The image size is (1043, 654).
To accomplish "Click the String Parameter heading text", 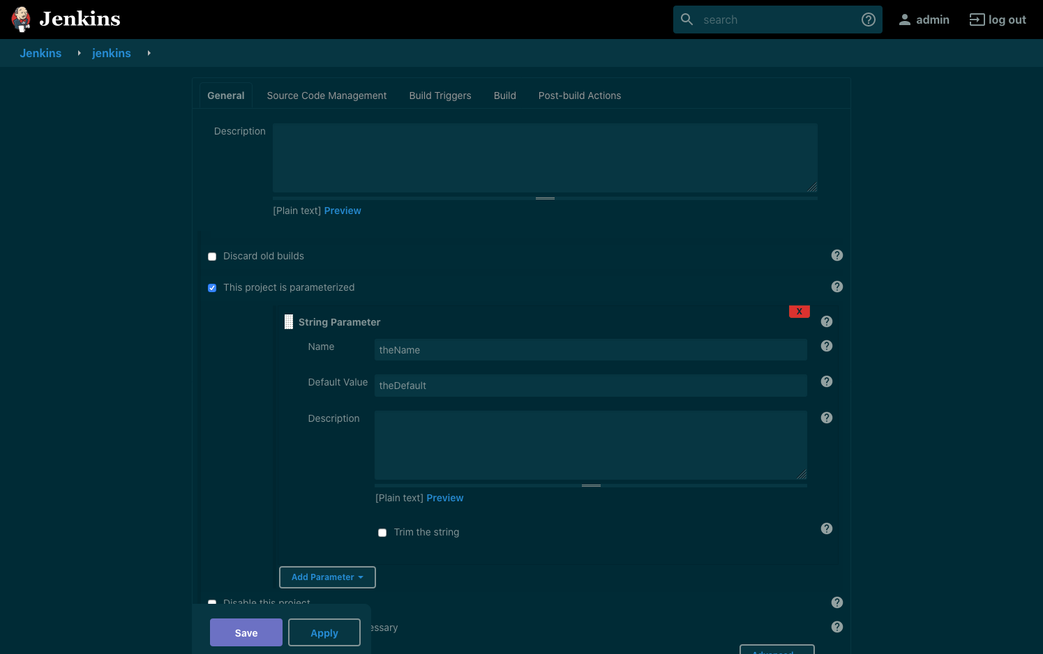I will (340, 322).
